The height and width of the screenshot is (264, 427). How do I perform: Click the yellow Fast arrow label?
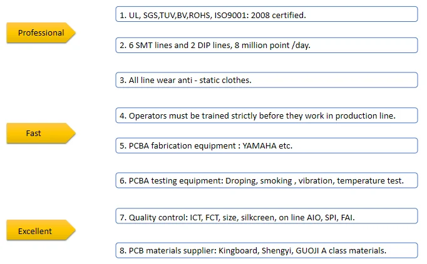point(41,133)
